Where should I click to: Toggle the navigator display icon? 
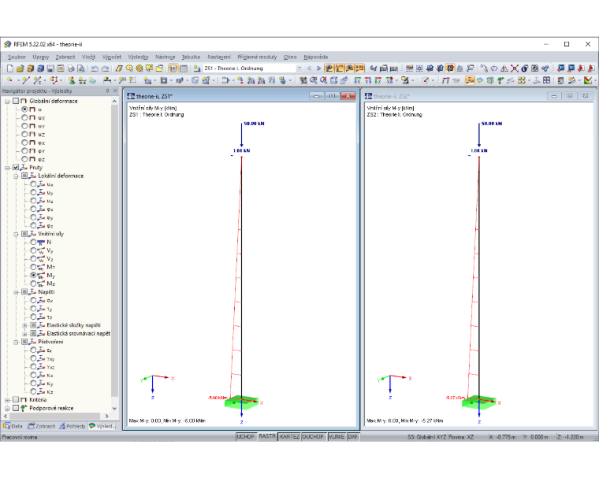tap(173, 69)
